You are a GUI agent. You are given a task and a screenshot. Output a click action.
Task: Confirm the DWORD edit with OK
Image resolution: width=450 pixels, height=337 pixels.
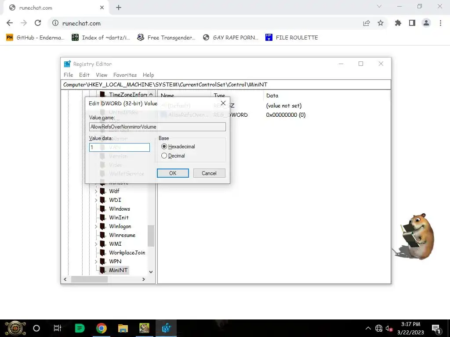pyautogui.click(x=173, y=173)
